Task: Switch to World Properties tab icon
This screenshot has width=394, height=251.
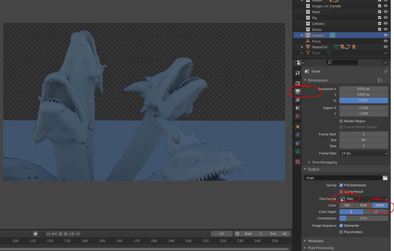Action: point(297,116)
